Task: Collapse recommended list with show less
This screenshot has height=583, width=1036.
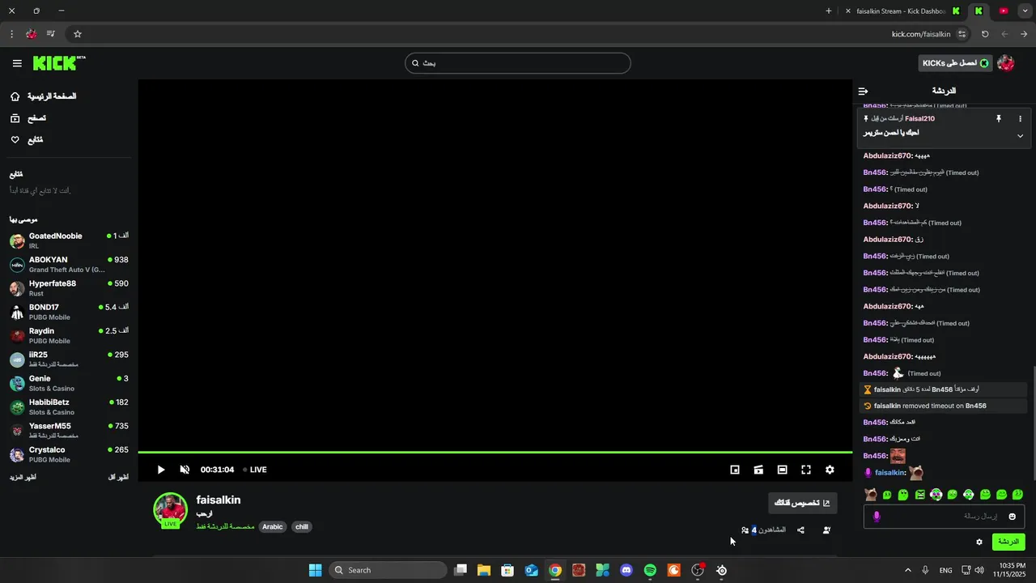Action: click(118, 478)
